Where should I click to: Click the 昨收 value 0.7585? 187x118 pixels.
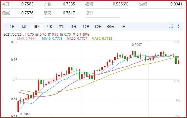coord(69,4)
